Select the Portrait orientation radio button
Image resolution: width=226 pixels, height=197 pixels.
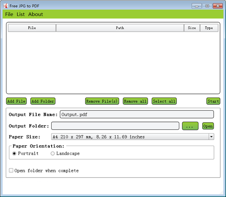pyautogui.click(x=14, y=153)
